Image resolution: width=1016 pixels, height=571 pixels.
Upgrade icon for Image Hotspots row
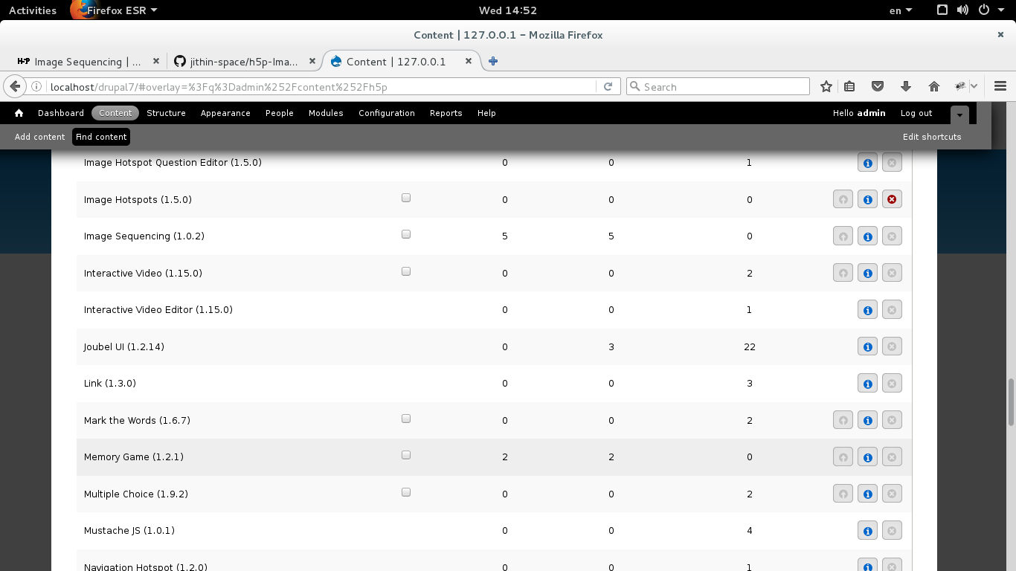click(x=843, y=199)
